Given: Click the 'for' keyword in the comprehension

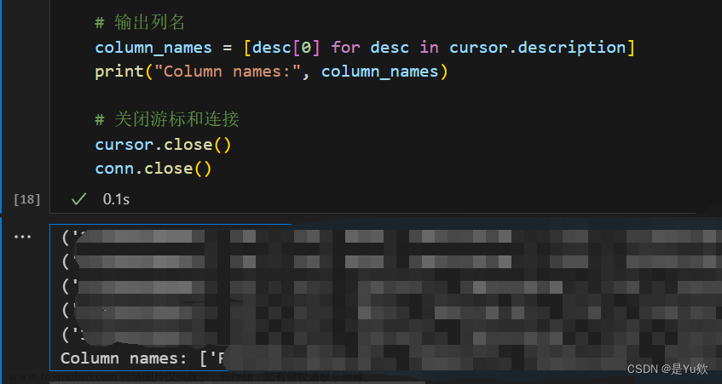Looking at the screenshot, I should pos(345,48).
